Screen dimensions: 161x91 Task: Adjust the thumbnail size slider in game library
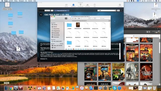(140, 36)
